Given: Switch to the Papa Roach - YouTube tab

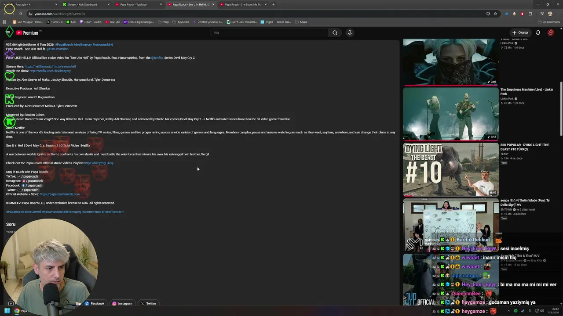Looking at the screenshot, I should [138, 4].
